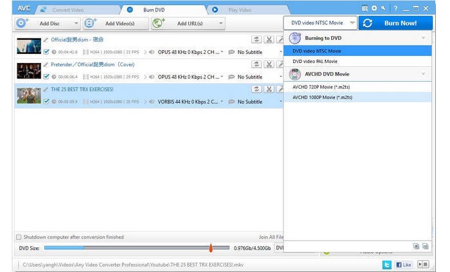450x272 pixels.
Task: Click the Burning to DVD disc icon
Action: tap(294, 38)
